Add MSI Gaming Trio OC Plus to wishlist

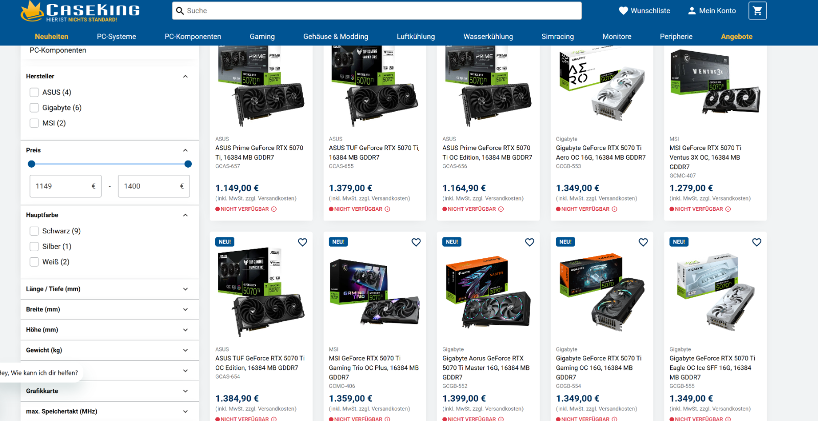click(x=416, y=242)
